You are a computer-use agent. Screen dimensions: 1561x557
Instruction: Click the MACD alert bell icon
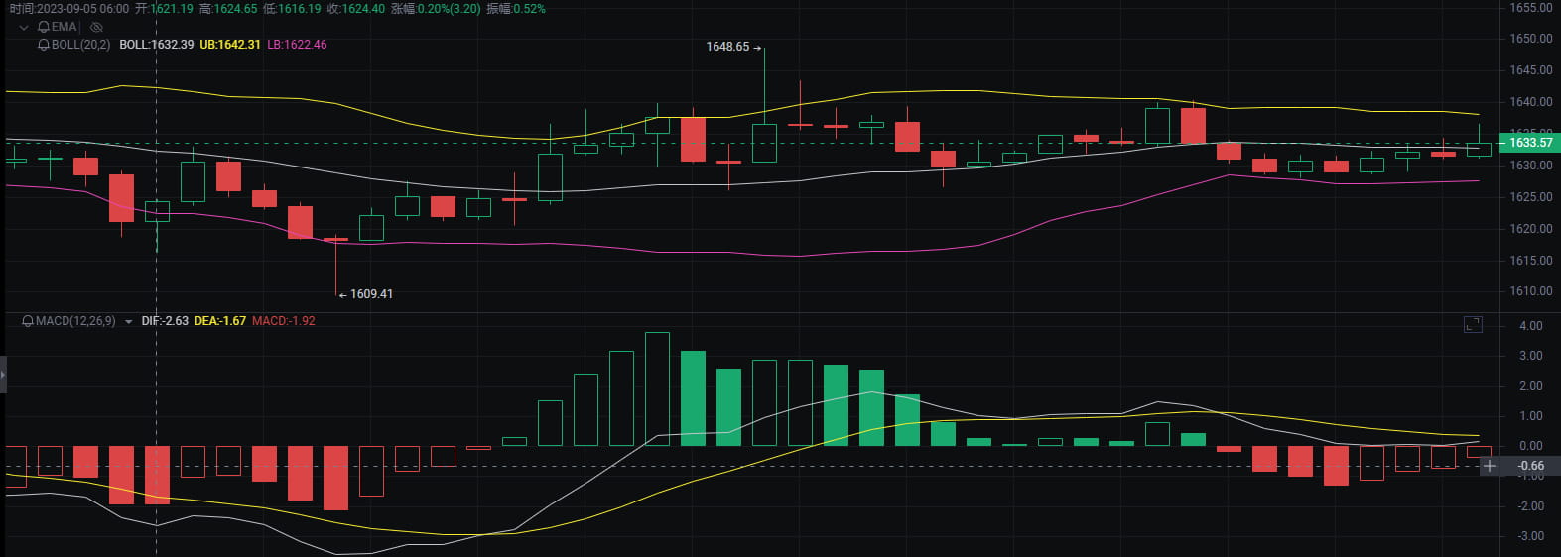pos(28,321)
